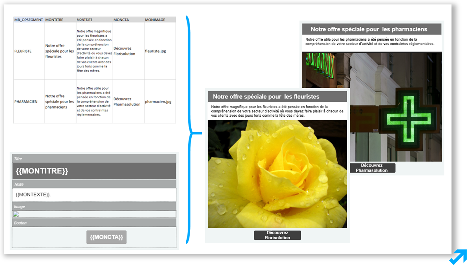Click the pharmaciens offer title banner
Viewport: 470px width, 269px height.
[x=372, y=29]
